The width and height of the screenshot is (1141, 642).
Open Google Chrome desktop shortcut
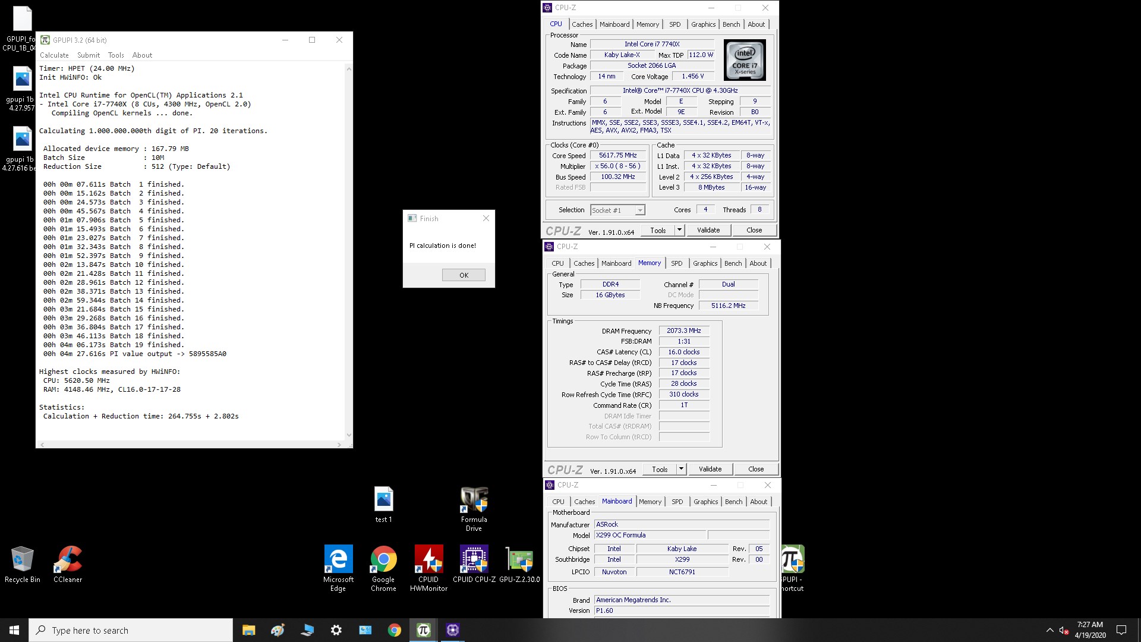pyautogui.click(x=383, y=568)
